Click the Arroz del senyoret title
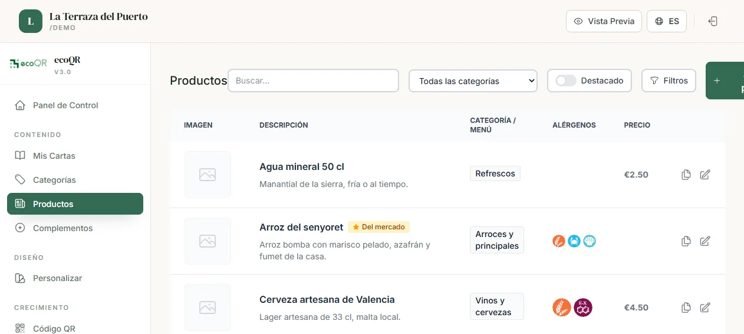This screenshot has height=334, width=744. tap(301, 227)
